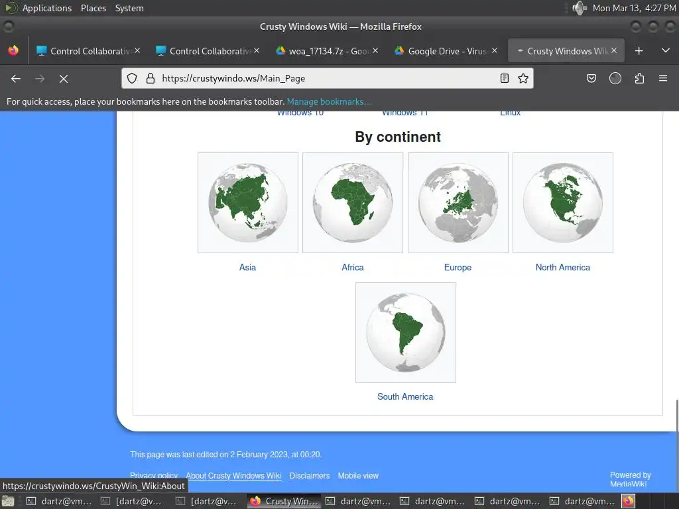Open first dartz@vm terminal in taskbar
Image resolution: width=679 pixels, height=509 pixels.
(x=59, y=501)
